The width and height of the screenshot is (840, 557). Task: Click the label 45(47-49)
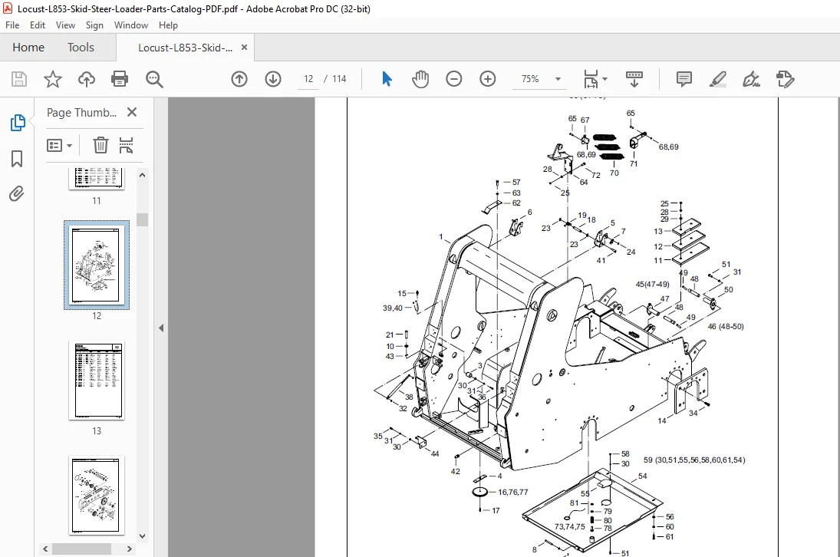(x=652, y=285)
